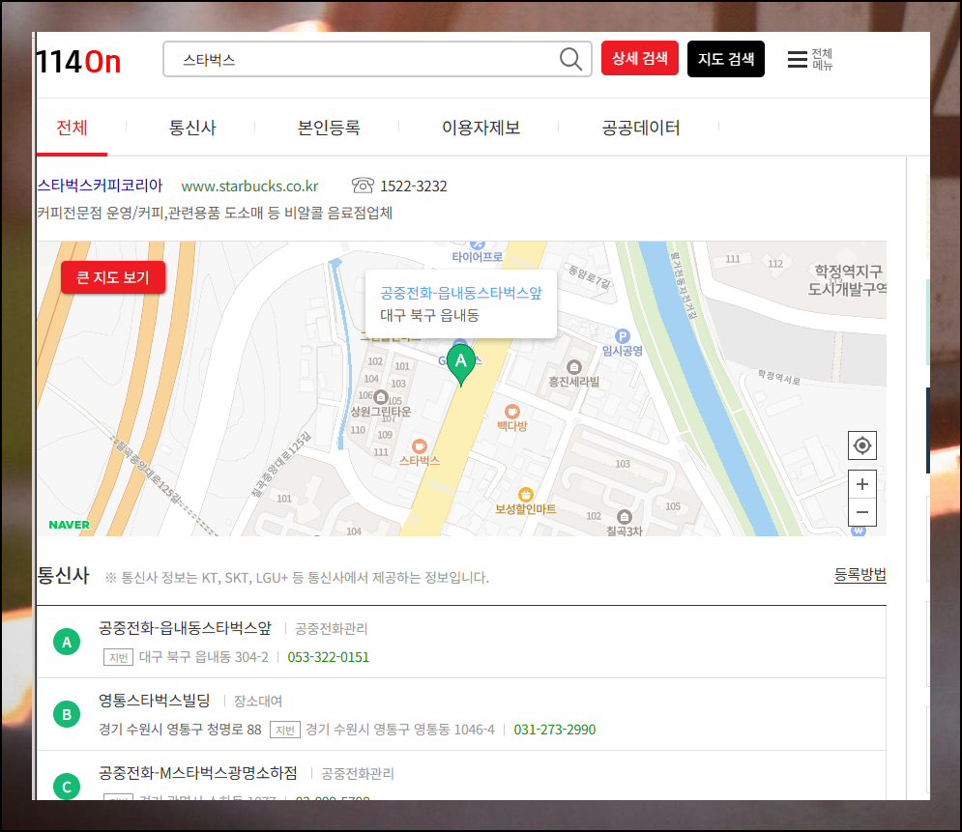Open result 공중전화-M스타벅스광명소하점
The image size is (962, 832).
[x=198, y=772]
